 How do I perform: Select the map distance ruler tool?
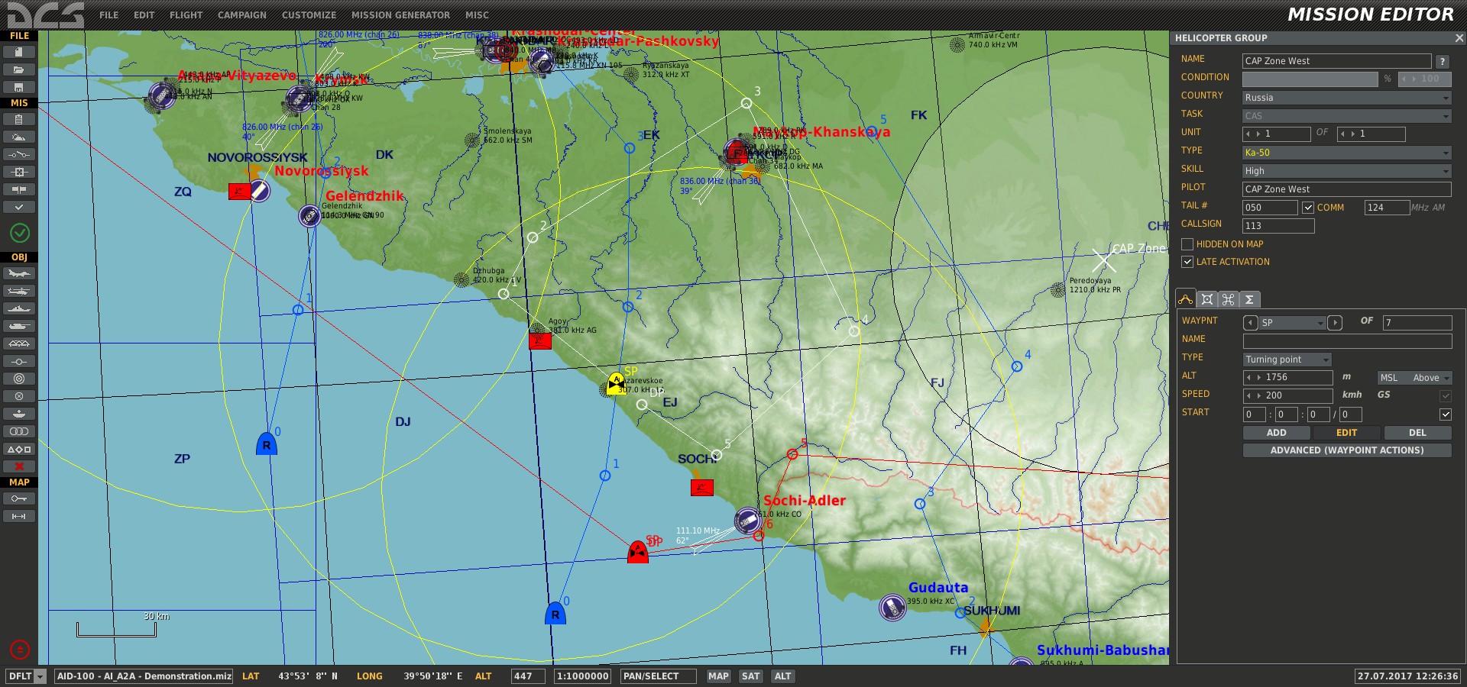tap(19, 517)
